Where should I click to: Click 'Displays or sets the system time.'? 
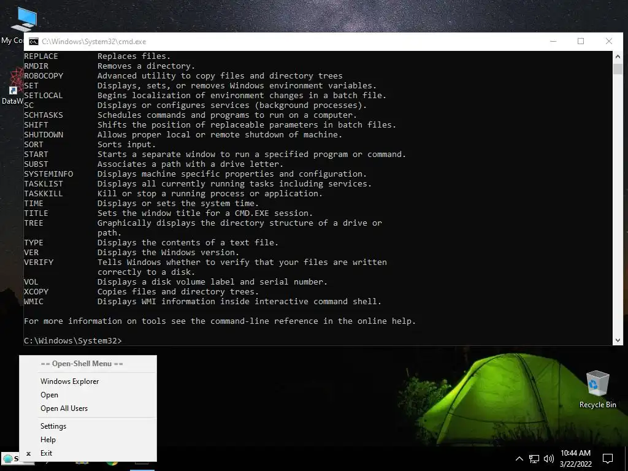pos(178,204)
